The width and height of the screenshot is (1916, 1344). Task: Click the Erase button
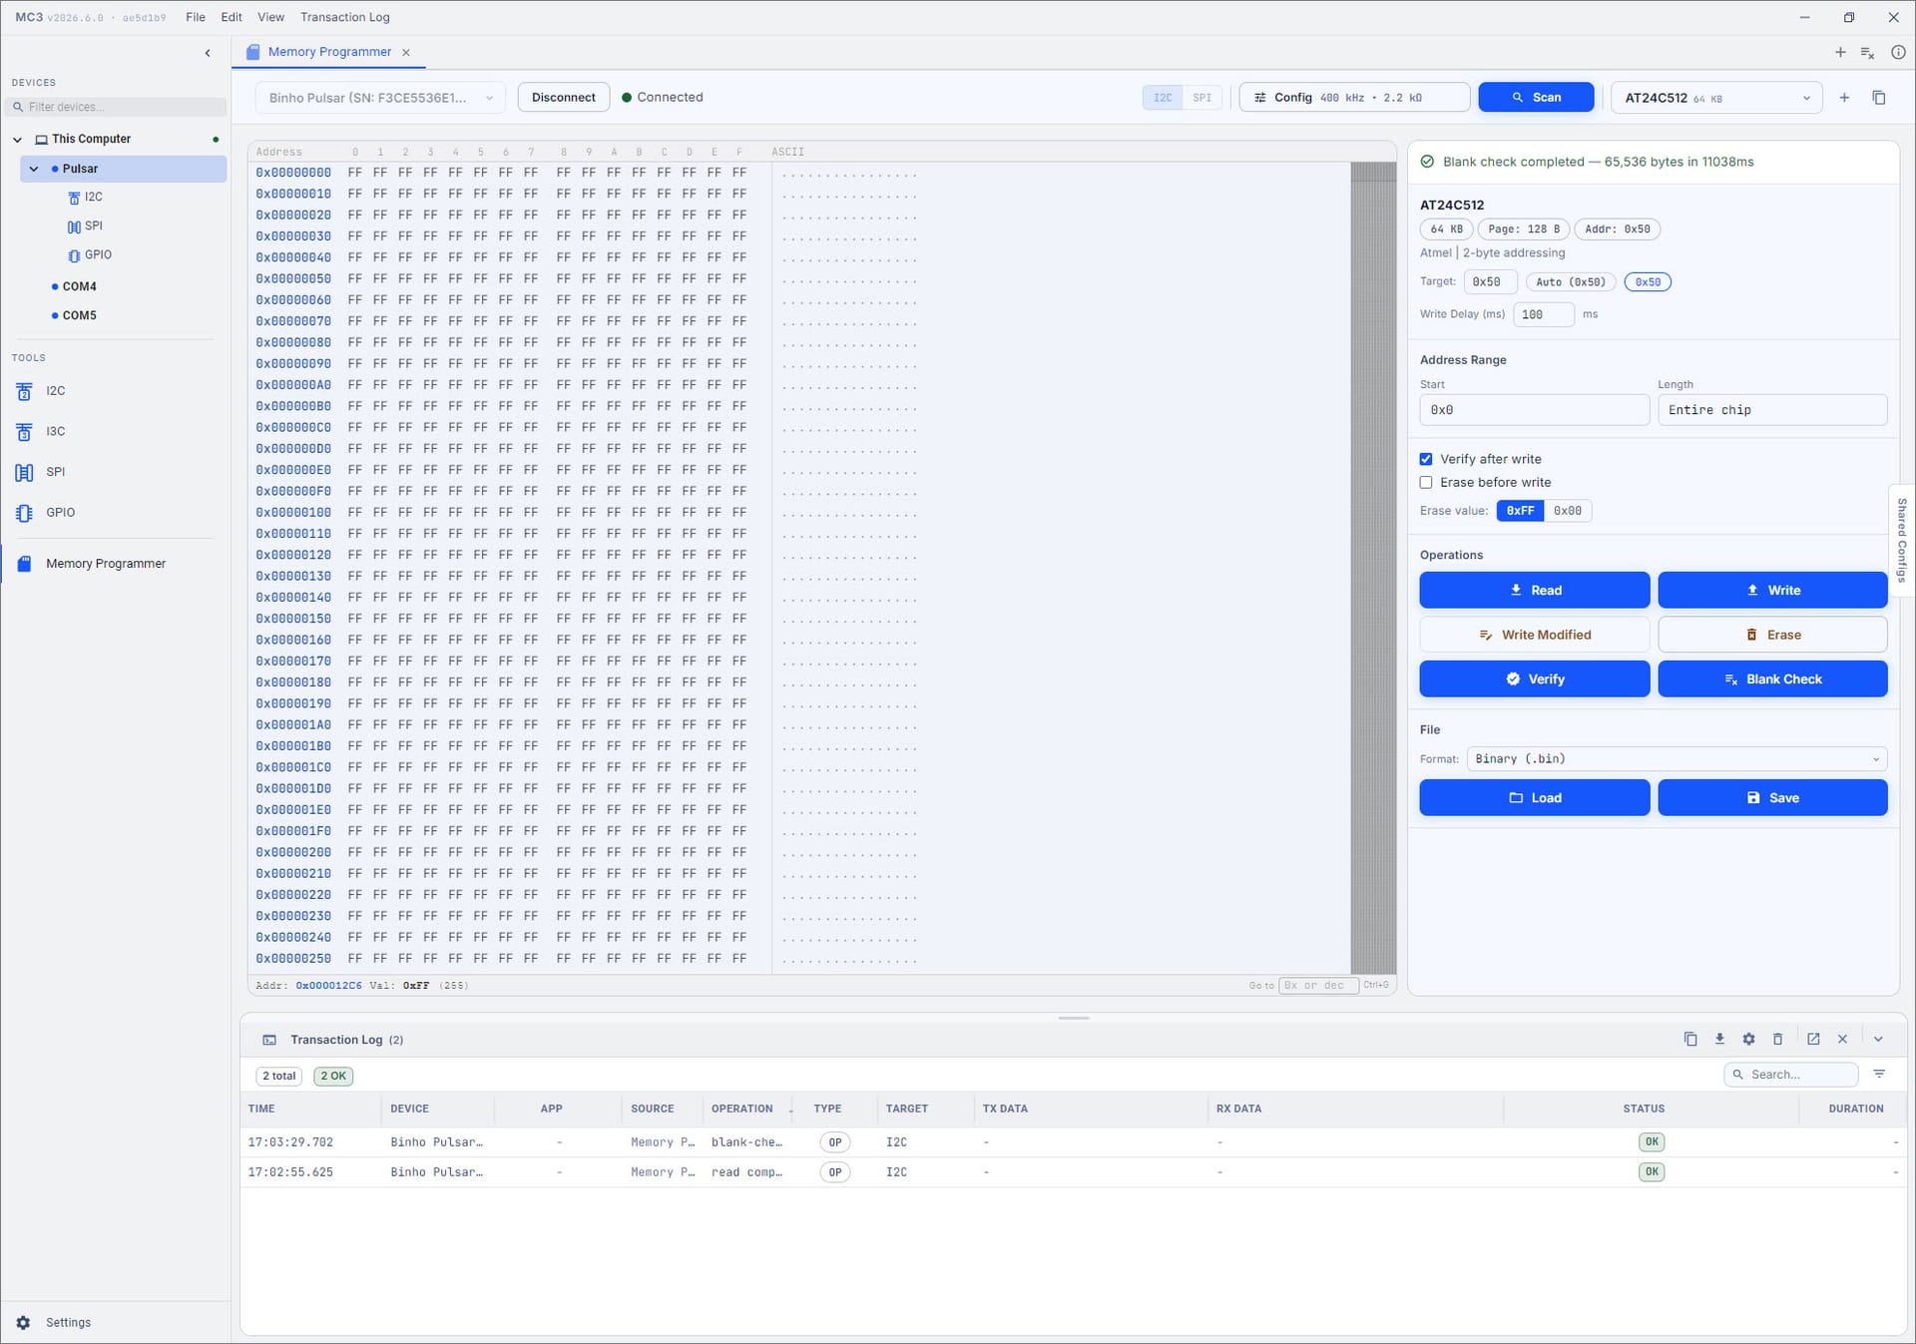click(1772, 635)
